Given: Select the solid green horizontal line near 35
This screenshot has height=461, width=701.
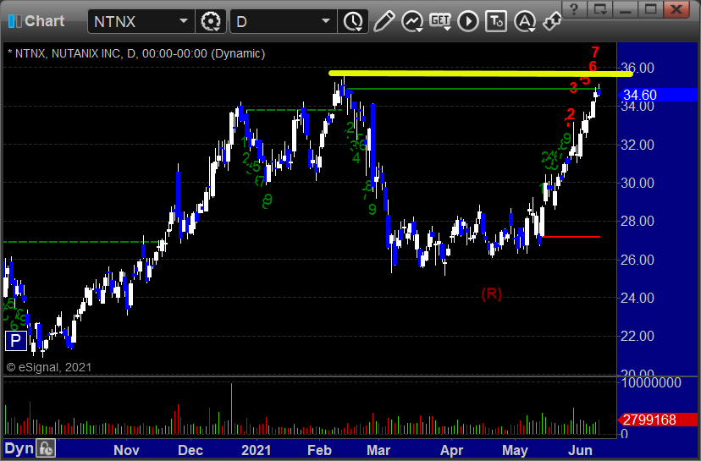Looking at the screenshot, I should pyautogui.click(x=474, y=89).
